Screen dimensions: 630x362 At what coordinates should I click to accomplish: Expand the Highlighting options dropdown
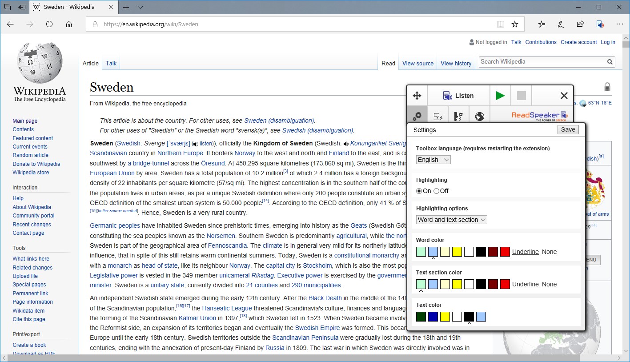point(452,220)
